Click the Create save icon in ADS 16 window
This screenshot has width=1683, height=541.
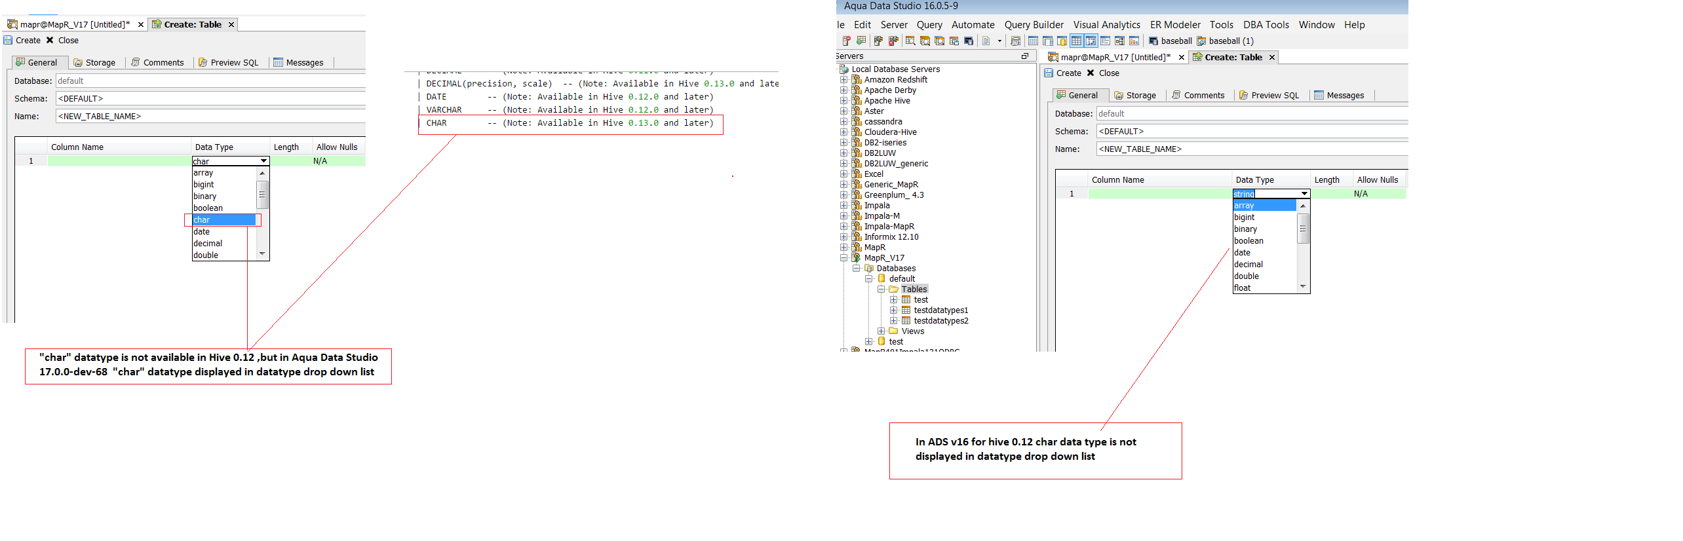(1049, 73)
